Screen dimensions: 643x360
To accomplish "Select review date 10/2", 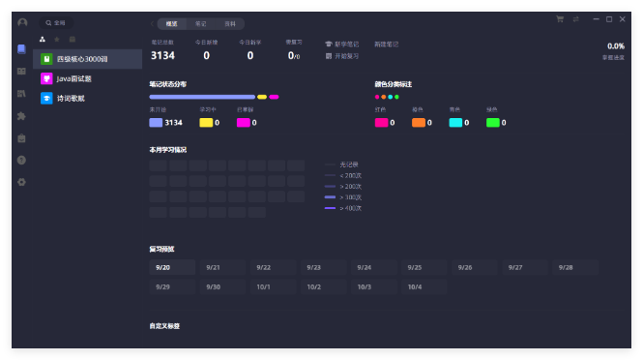I will [324, 286].
